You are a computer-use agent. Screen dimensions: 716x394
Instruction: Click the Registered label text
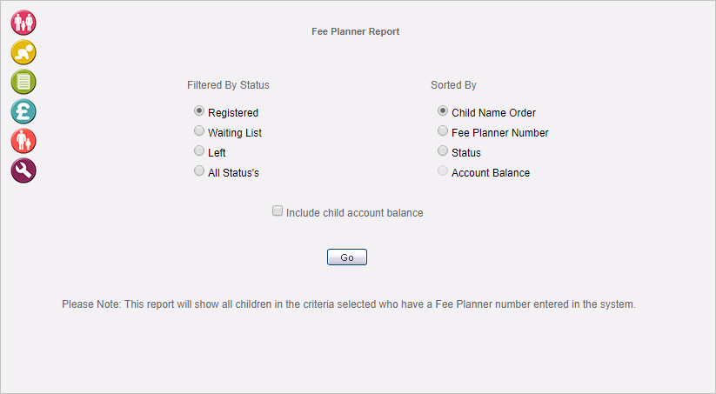[233, 113]
